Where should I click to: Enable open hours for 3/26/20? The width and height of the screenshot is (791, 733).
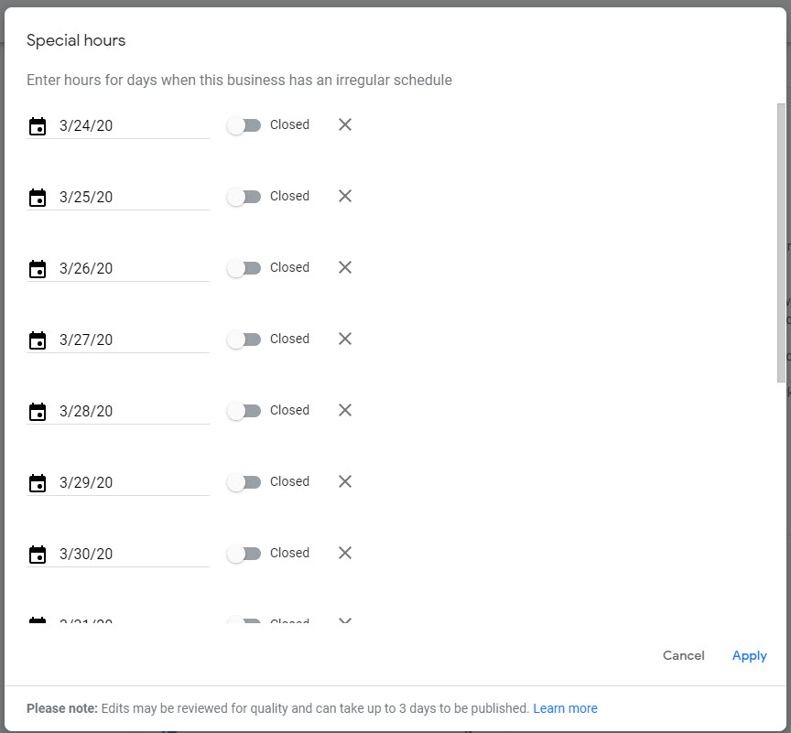[244, 268]
